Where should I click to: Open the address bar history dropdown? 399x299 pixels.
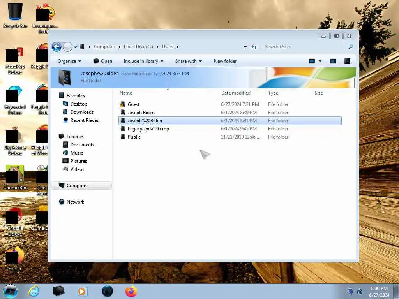tap(245, 47)
